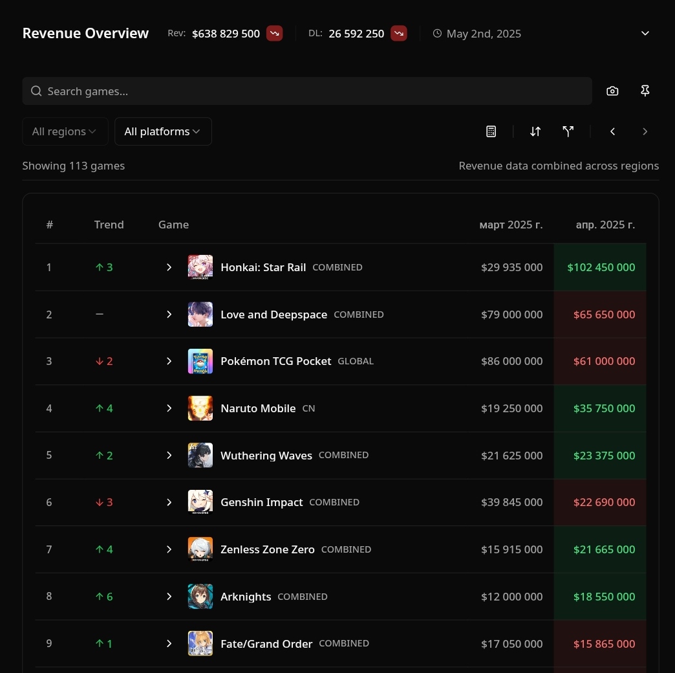675x673 pixels.
Task: Click the red revenue trend-down badge
Action: [274, 34]
